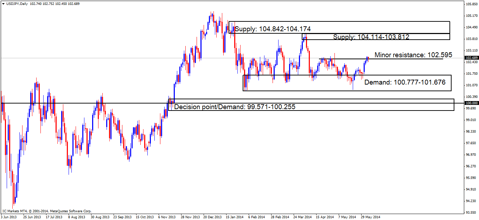This screenshot has width=479, height=220.
Task: Click the 102.430 price axis label
Action: (471, 62)
